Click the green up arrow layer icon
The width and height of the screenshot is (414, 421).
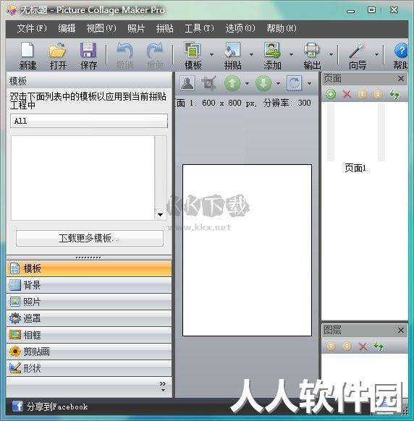[232, 83]
